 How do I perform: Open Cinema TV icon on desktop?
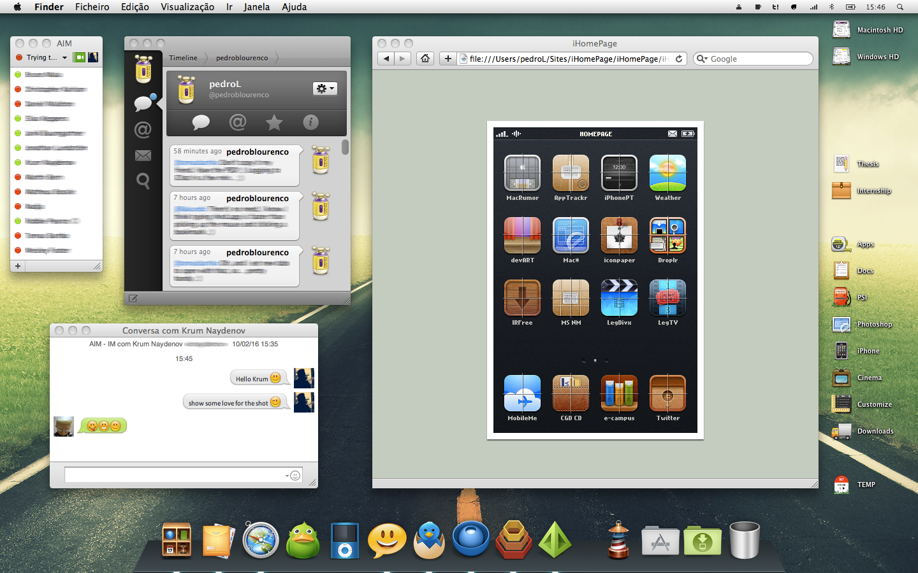click(841, 378)
